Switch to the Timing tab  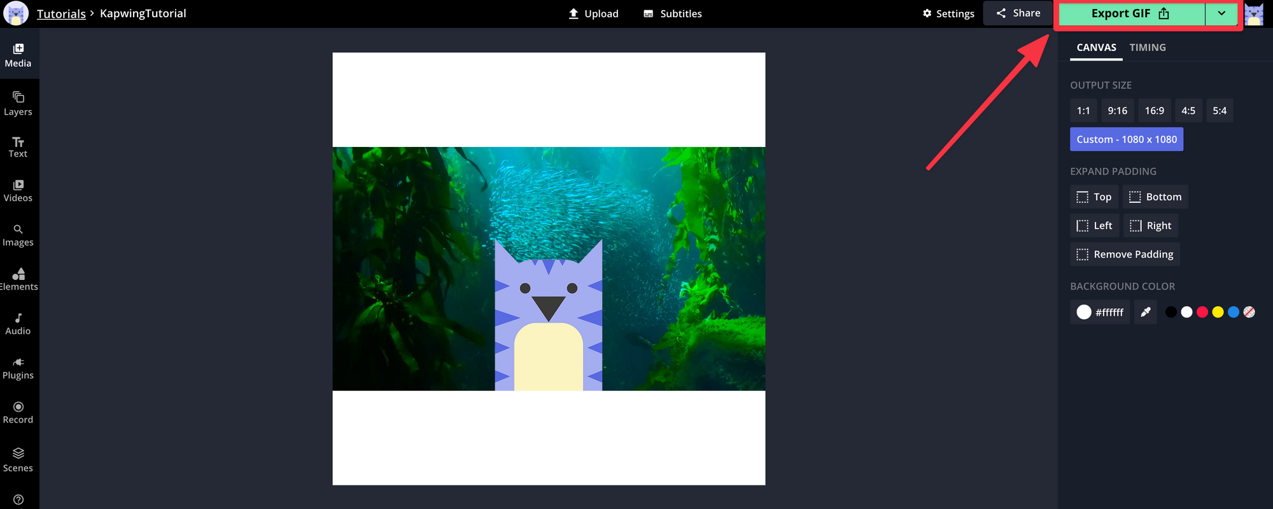(1147, 48)
